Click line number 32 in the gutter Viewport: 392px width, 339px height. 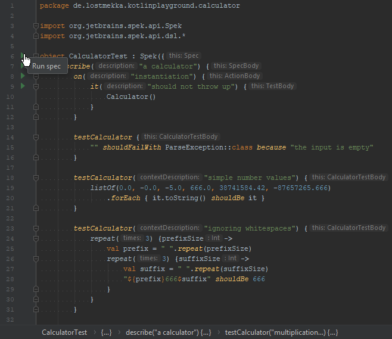10,320
